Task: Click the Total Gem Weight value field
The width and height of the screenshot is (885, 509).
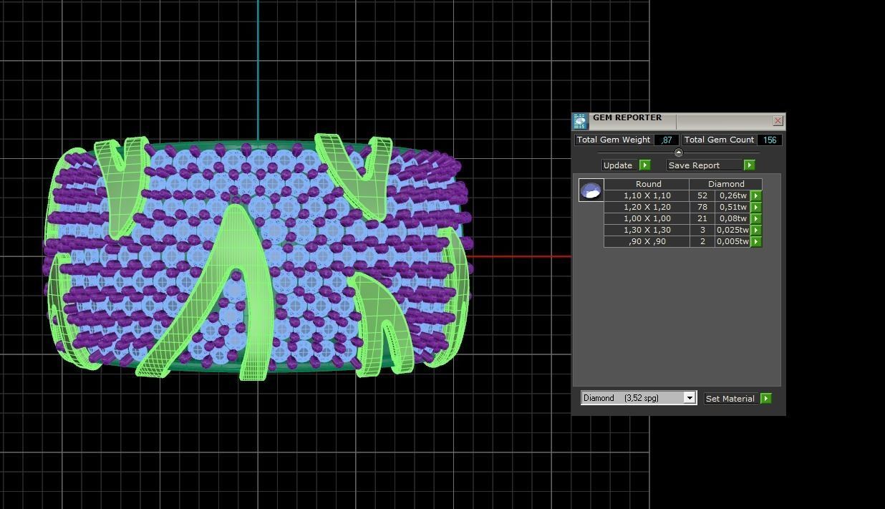Action: [667, 140]
